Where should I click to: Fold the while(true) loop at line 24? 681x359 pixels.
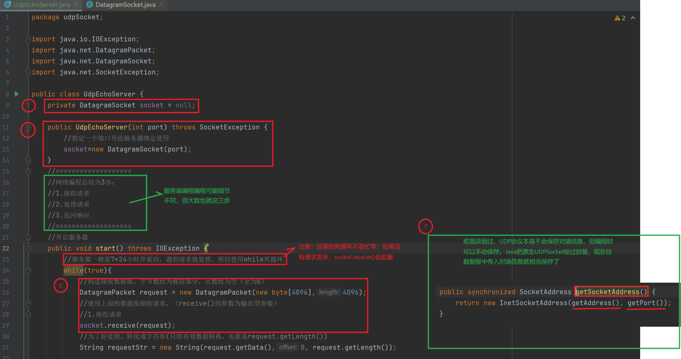coord(28,271)
